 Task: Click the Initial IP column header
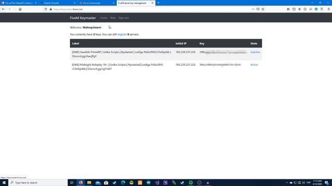point(181,43)
